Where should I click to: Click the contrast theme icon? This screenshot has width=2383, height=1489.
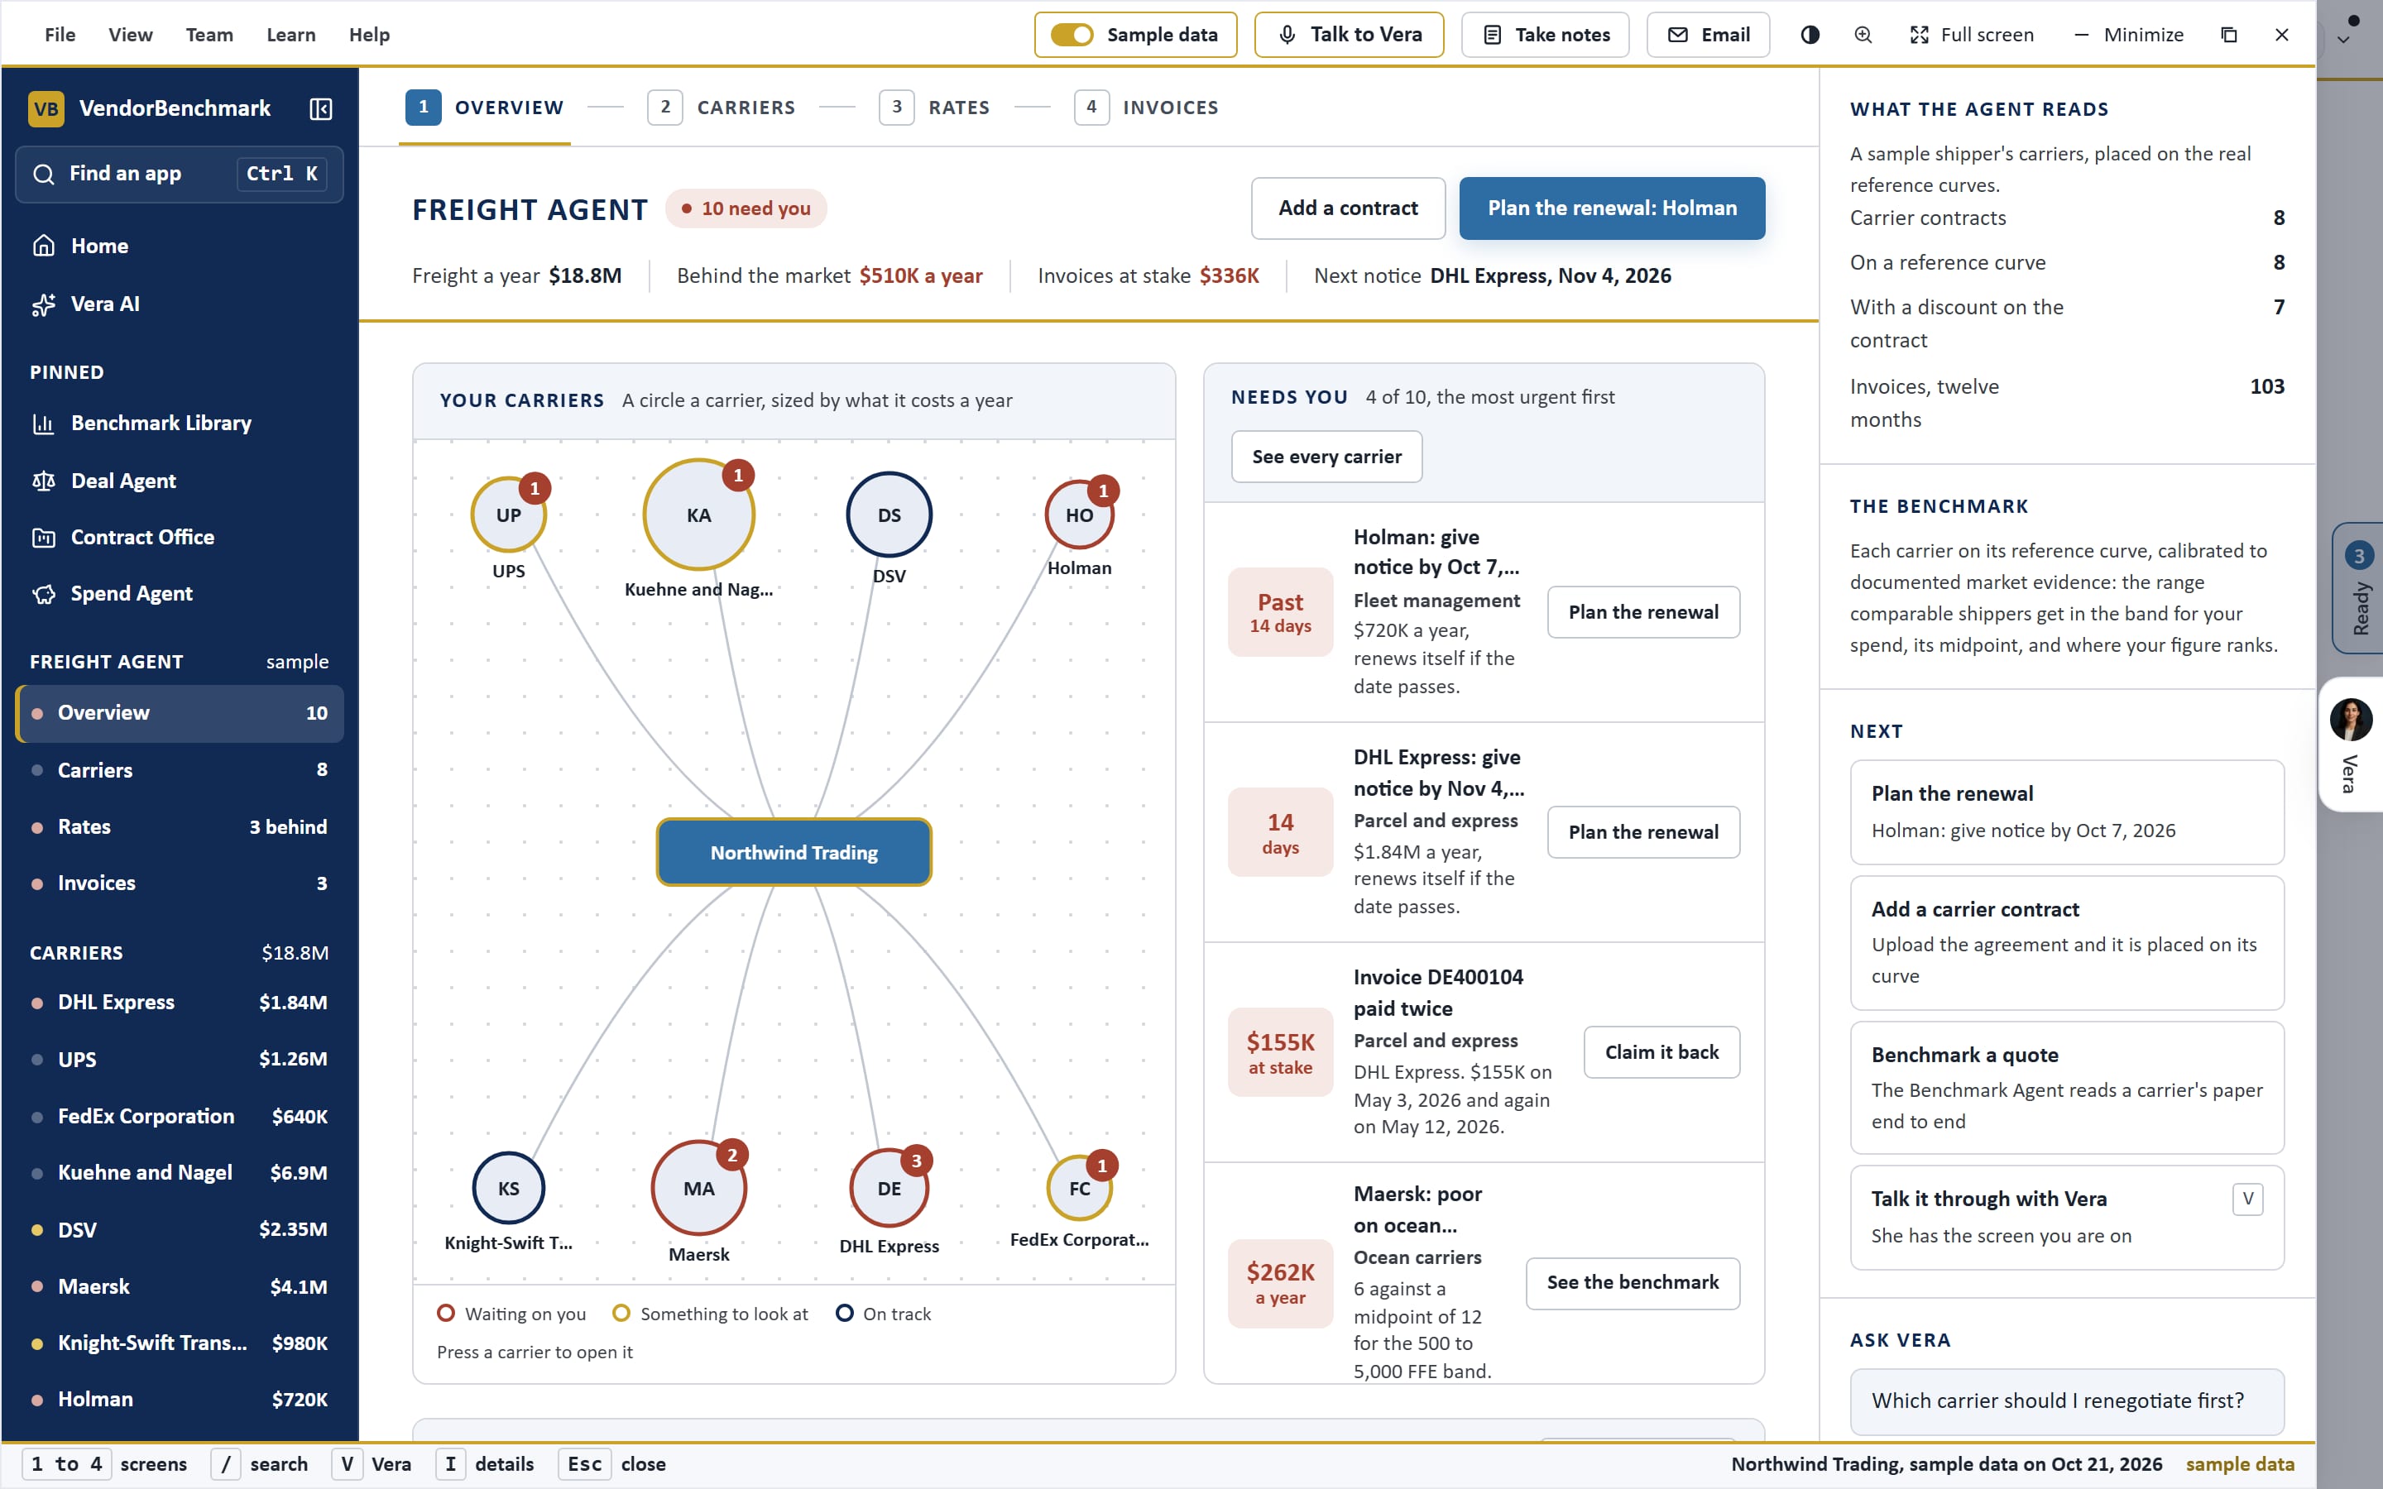point(1810,35)
